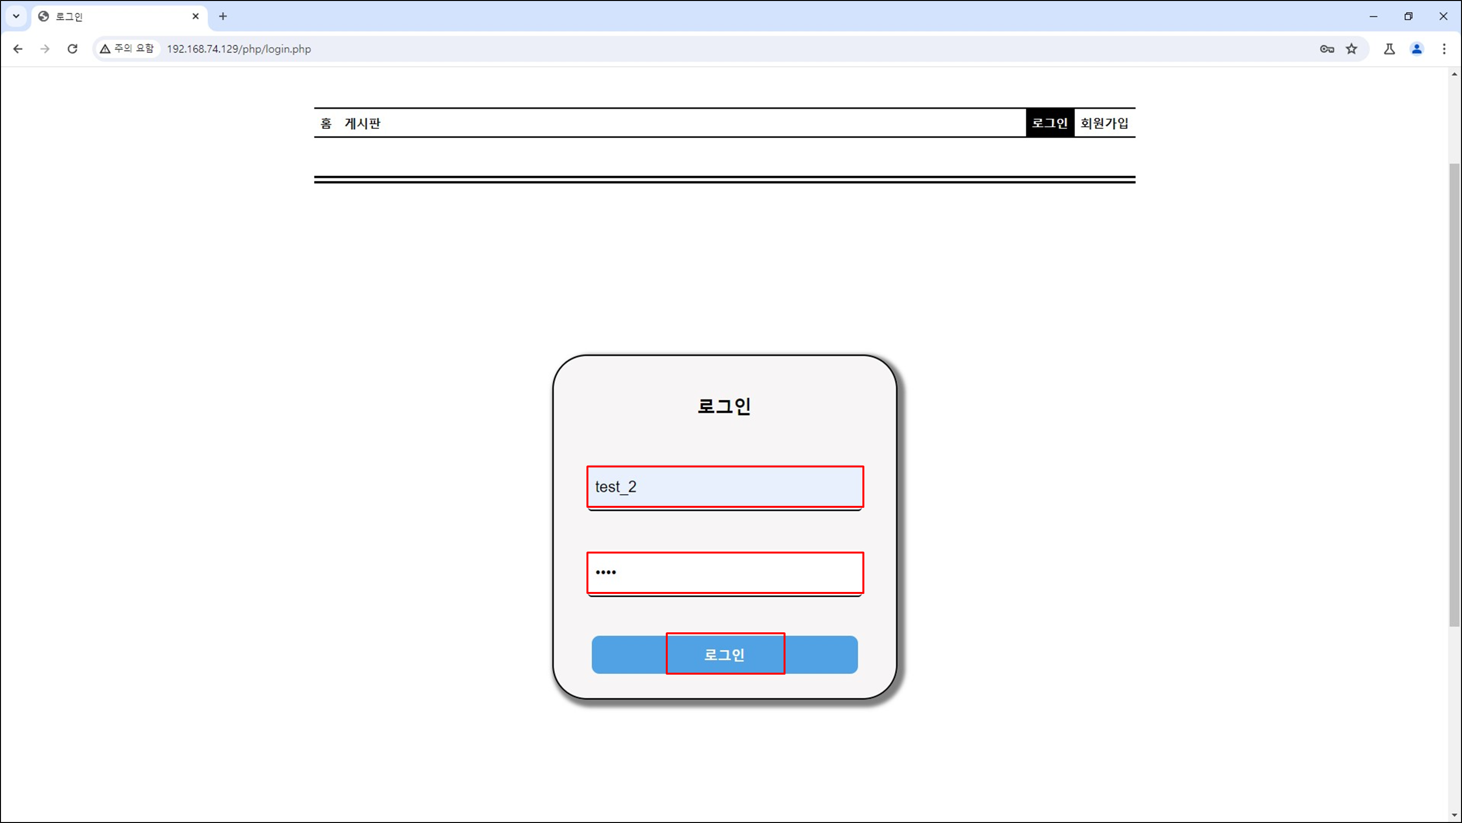Select 로그인 in the top navigation
The width and height of the screenshot is (1462, 823).
(1049, 123)
